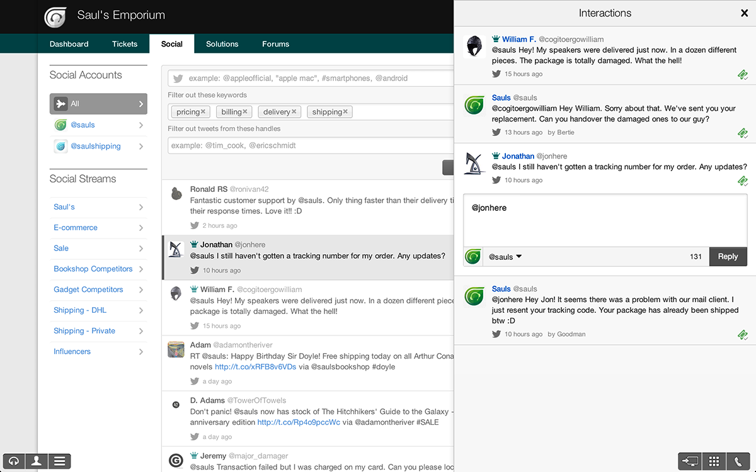Open the dial pad grid icon
Image resolution: width=756 pixels, height=472 pixels.
click(714, 461)
